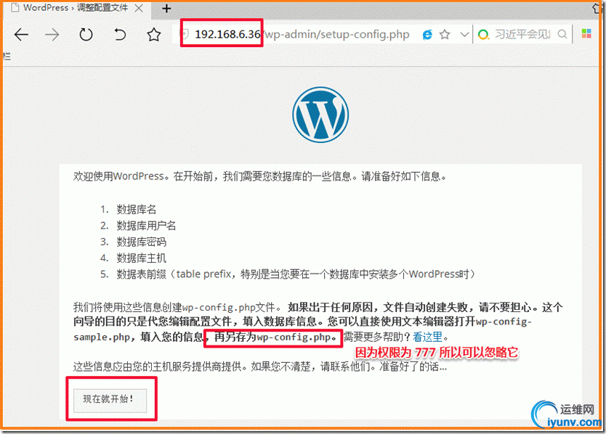Screen dimensions: 606x434
Task: Click the list item 数据库名
Action: pyautogui.click(x=137, y=210)
